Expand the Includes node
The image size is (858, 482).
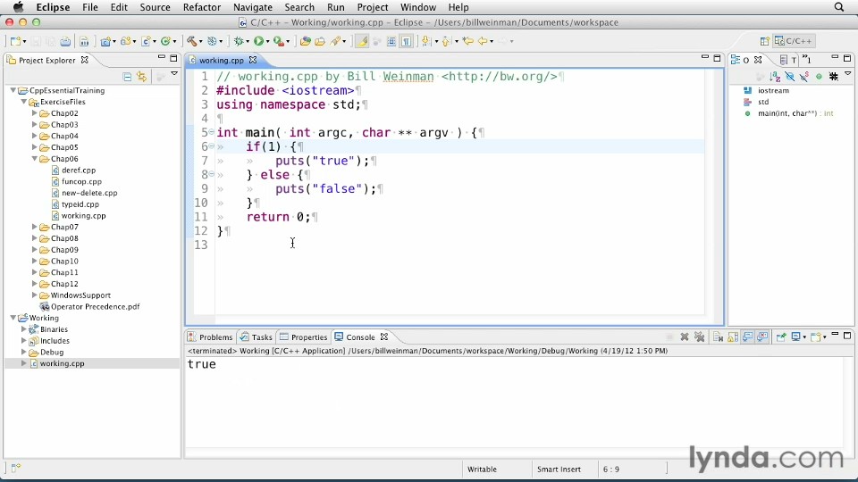(x=24, y=340)
